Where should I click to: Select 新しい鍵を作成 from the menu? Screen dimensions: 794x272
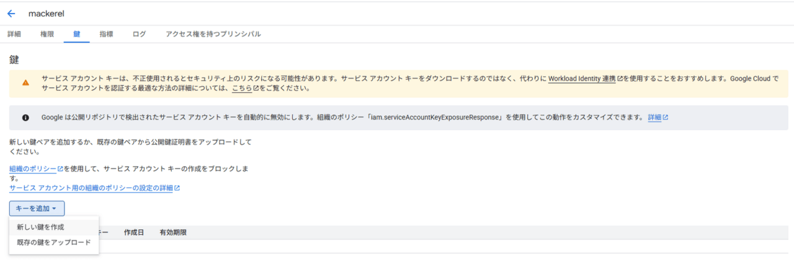(40, 227)
